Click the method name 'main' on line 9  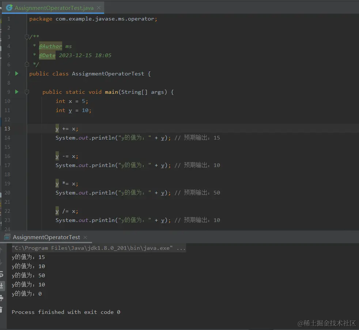tap(111, 92)
